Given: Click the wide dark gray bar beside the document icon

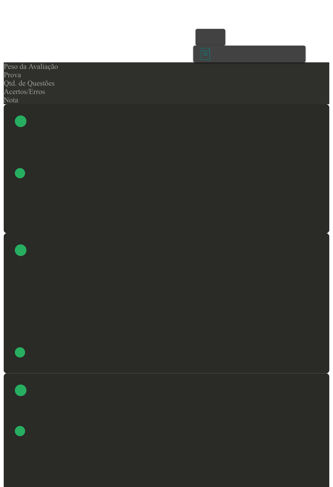Looking at the screenshot, I should click(x=257, y=54).
